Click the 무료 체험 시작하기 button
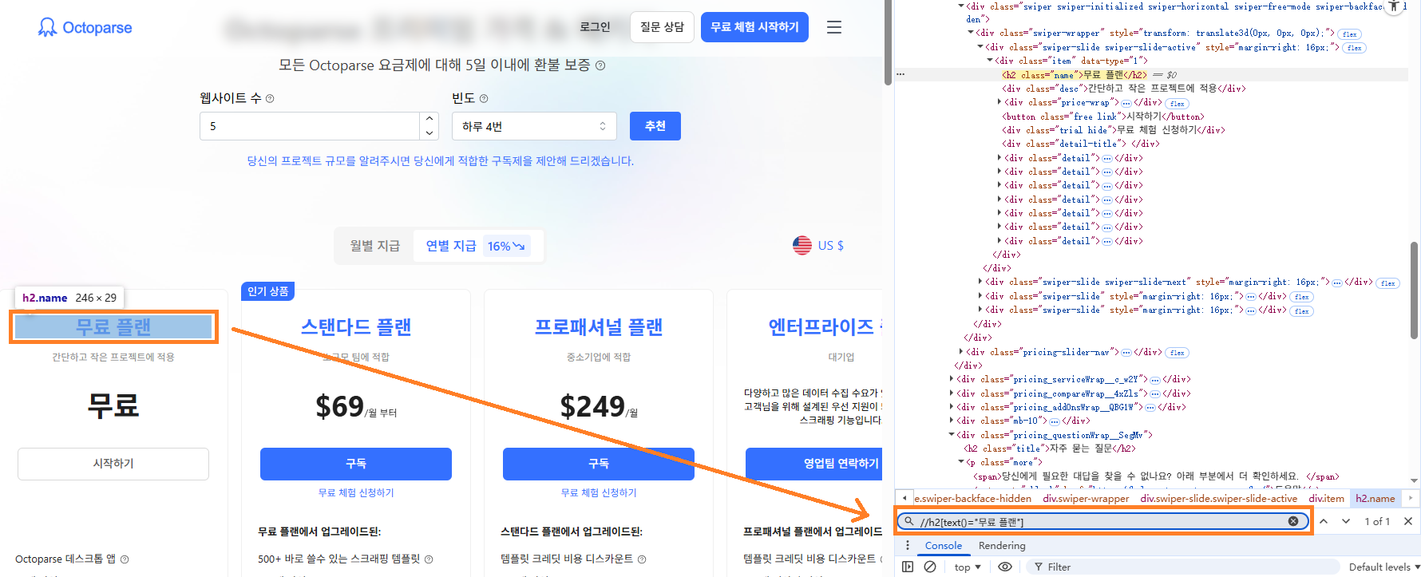This screenshot has width=1421, height=577. pyautogui.click(x=754, y=27)
